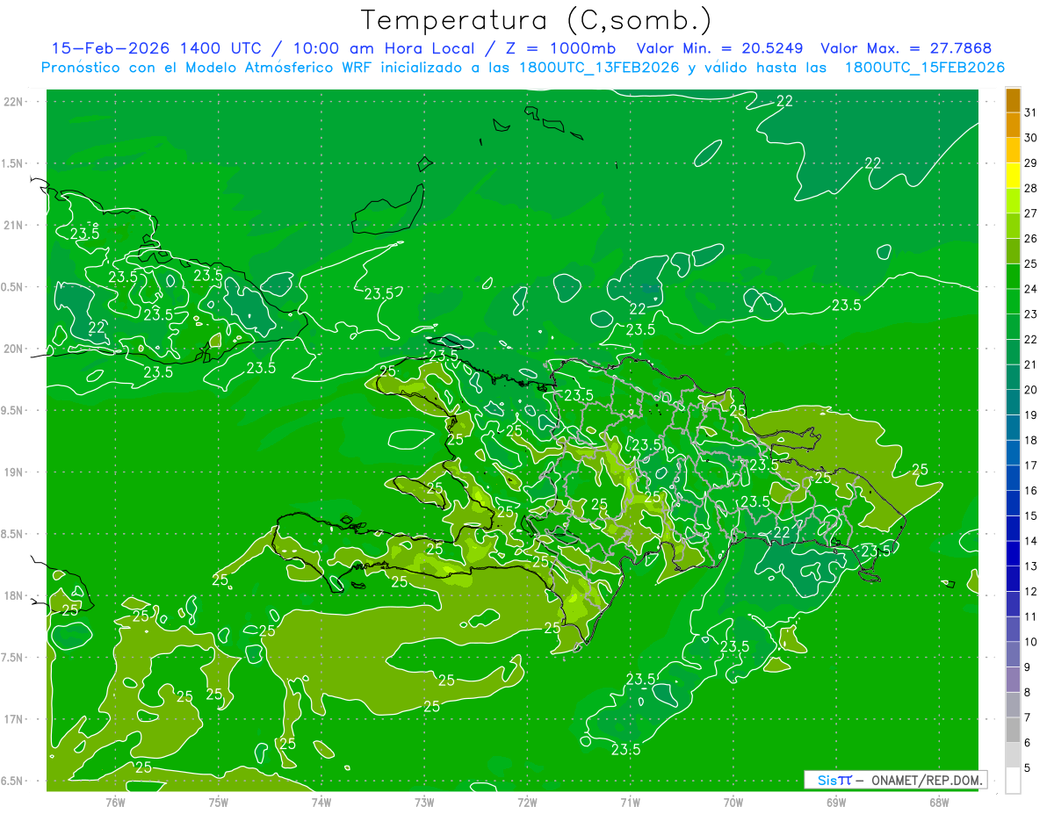Click the color scale value "10"
1054x814 pixels.
pyautogui.click(x=1031, y=642)
